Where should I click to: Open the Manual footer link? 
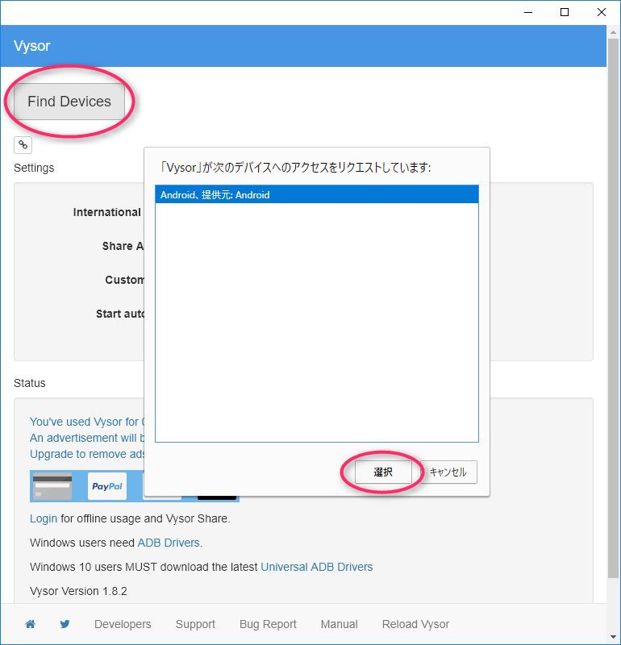[339, 624]
